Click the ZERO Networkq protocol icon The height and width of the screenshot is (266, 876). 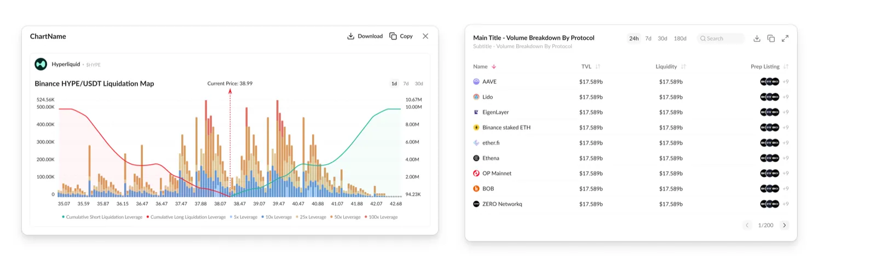(476, 204)
